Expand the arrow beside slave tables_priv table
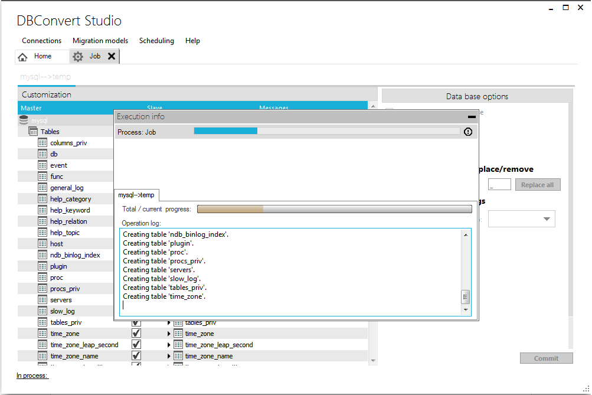 click(x=168, y=322)
